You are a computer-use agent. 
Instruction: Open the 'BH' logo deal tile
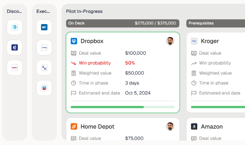[x=44, y=68]
